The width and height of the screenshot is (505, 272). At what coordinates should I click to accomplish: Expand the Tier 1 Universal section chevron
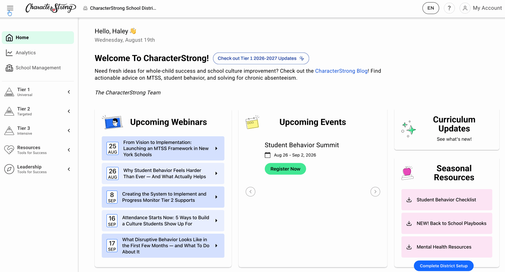(69, 92)
